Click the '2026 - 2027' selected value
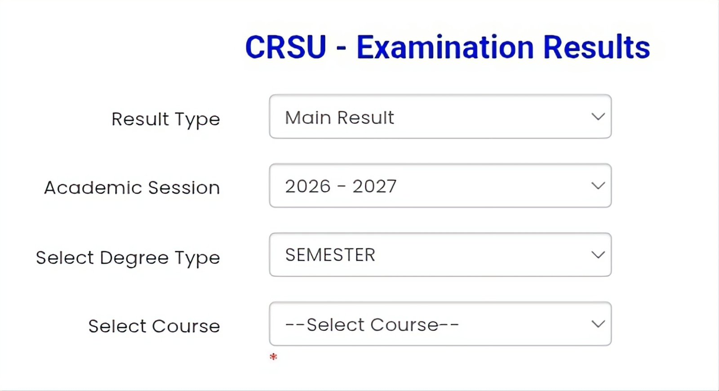 [341, 187]
